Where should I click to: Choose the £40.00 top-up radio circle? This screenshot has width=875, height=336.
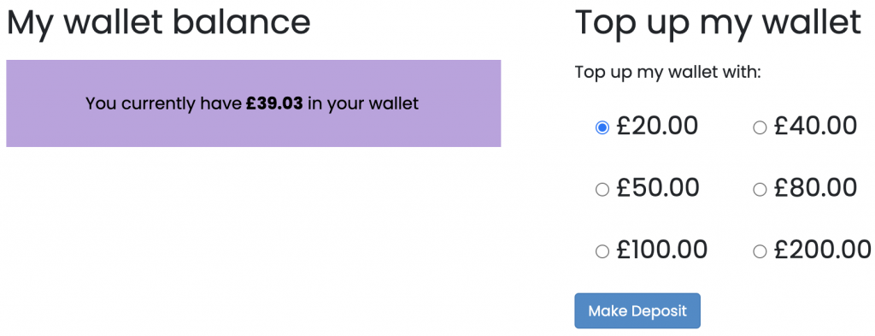pyautogui.click(x=760, y=127)
